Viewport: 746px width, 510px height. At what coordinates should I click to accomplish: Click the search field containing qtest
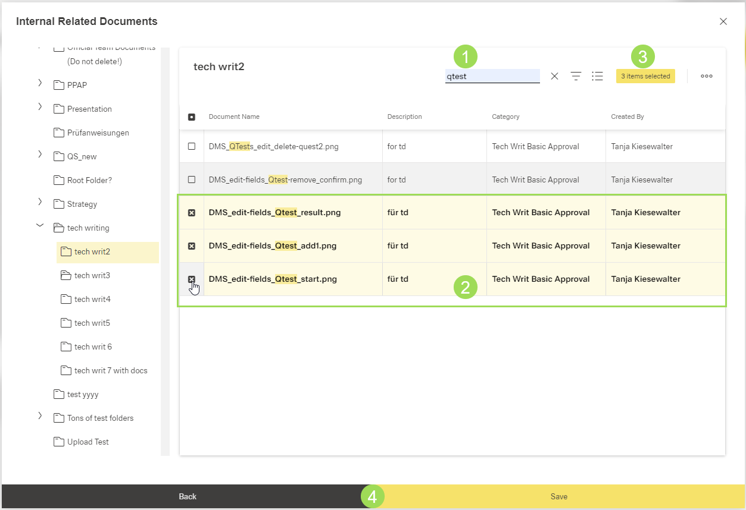pos(492,76)
